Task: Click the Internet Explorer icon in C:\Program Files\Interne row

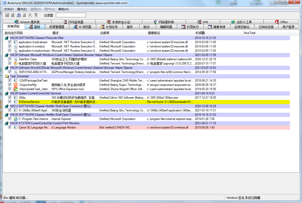Action: pyautogui.click(x=16, y=119)
